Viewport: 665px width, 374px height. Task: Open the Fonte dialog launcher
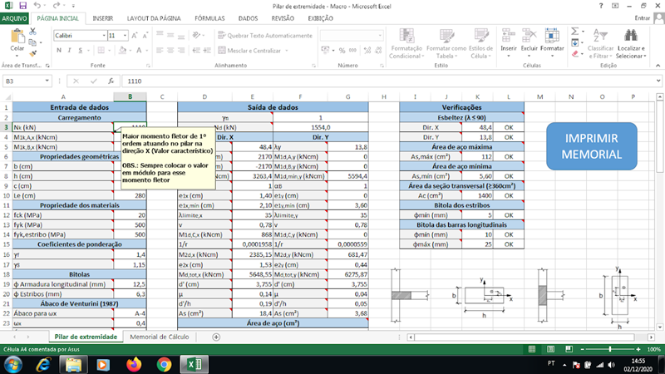click(x=148, y=66)
